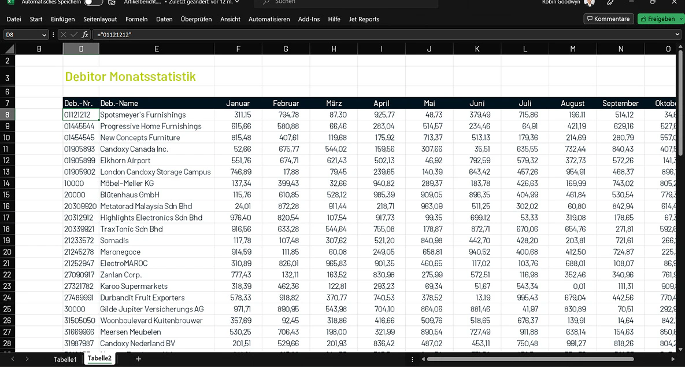Click the cancel X icon in formula bar
The image size is (685, 367).
pos(64,35)
